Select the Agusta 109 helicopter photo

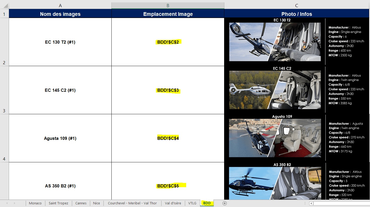(x=275, y=138)
